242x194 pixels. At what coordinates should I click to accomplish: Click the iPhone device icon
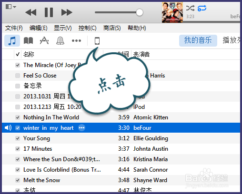pos(97,41)
